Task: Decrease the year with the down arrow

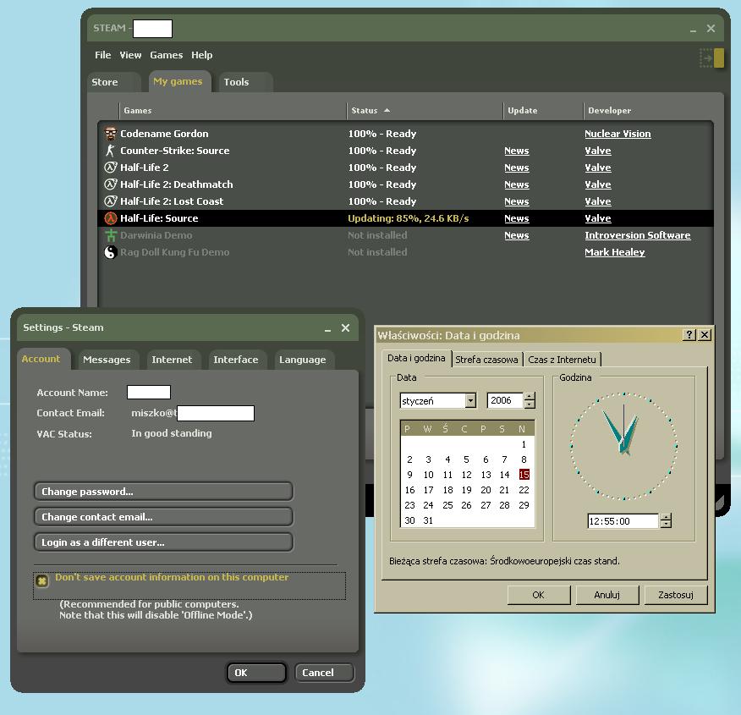Action: (530, 404)
